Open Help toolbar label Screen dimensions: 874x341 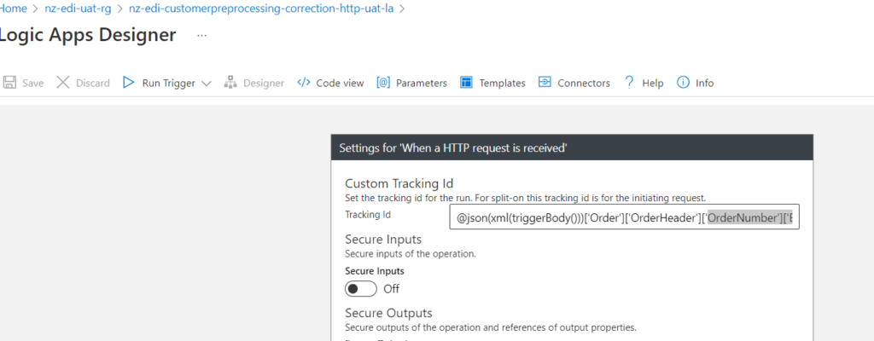point(653,83)
